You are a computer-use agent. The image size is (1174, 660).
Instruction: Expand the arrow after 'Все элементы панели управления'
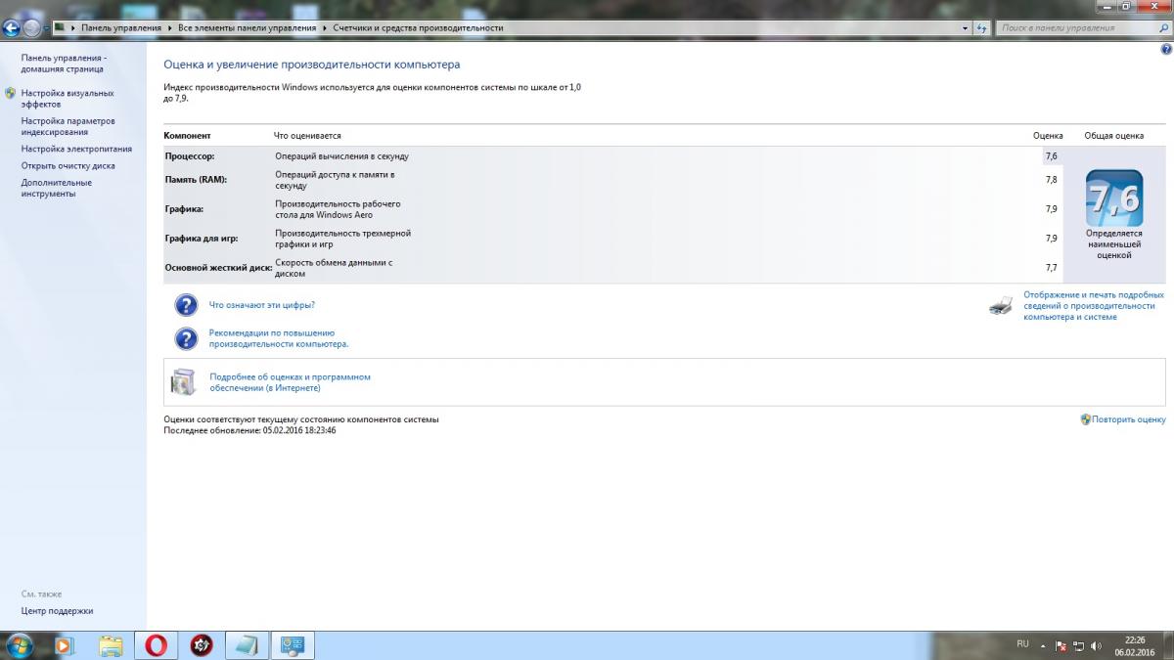point(324,28)
